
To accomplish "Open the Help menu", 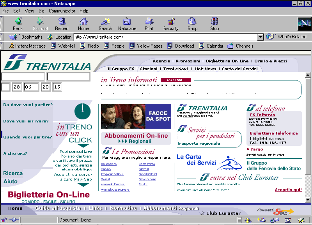I will 84,11.
